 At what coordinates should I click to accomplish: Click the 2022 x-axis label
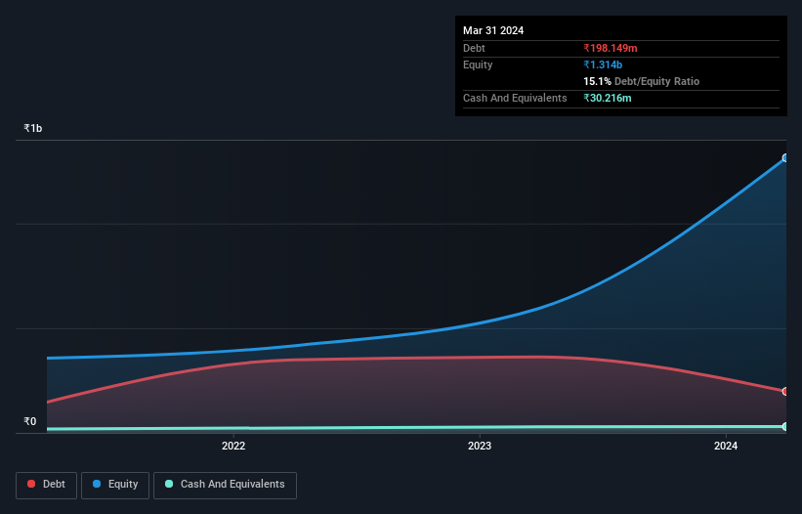(233, 446)
